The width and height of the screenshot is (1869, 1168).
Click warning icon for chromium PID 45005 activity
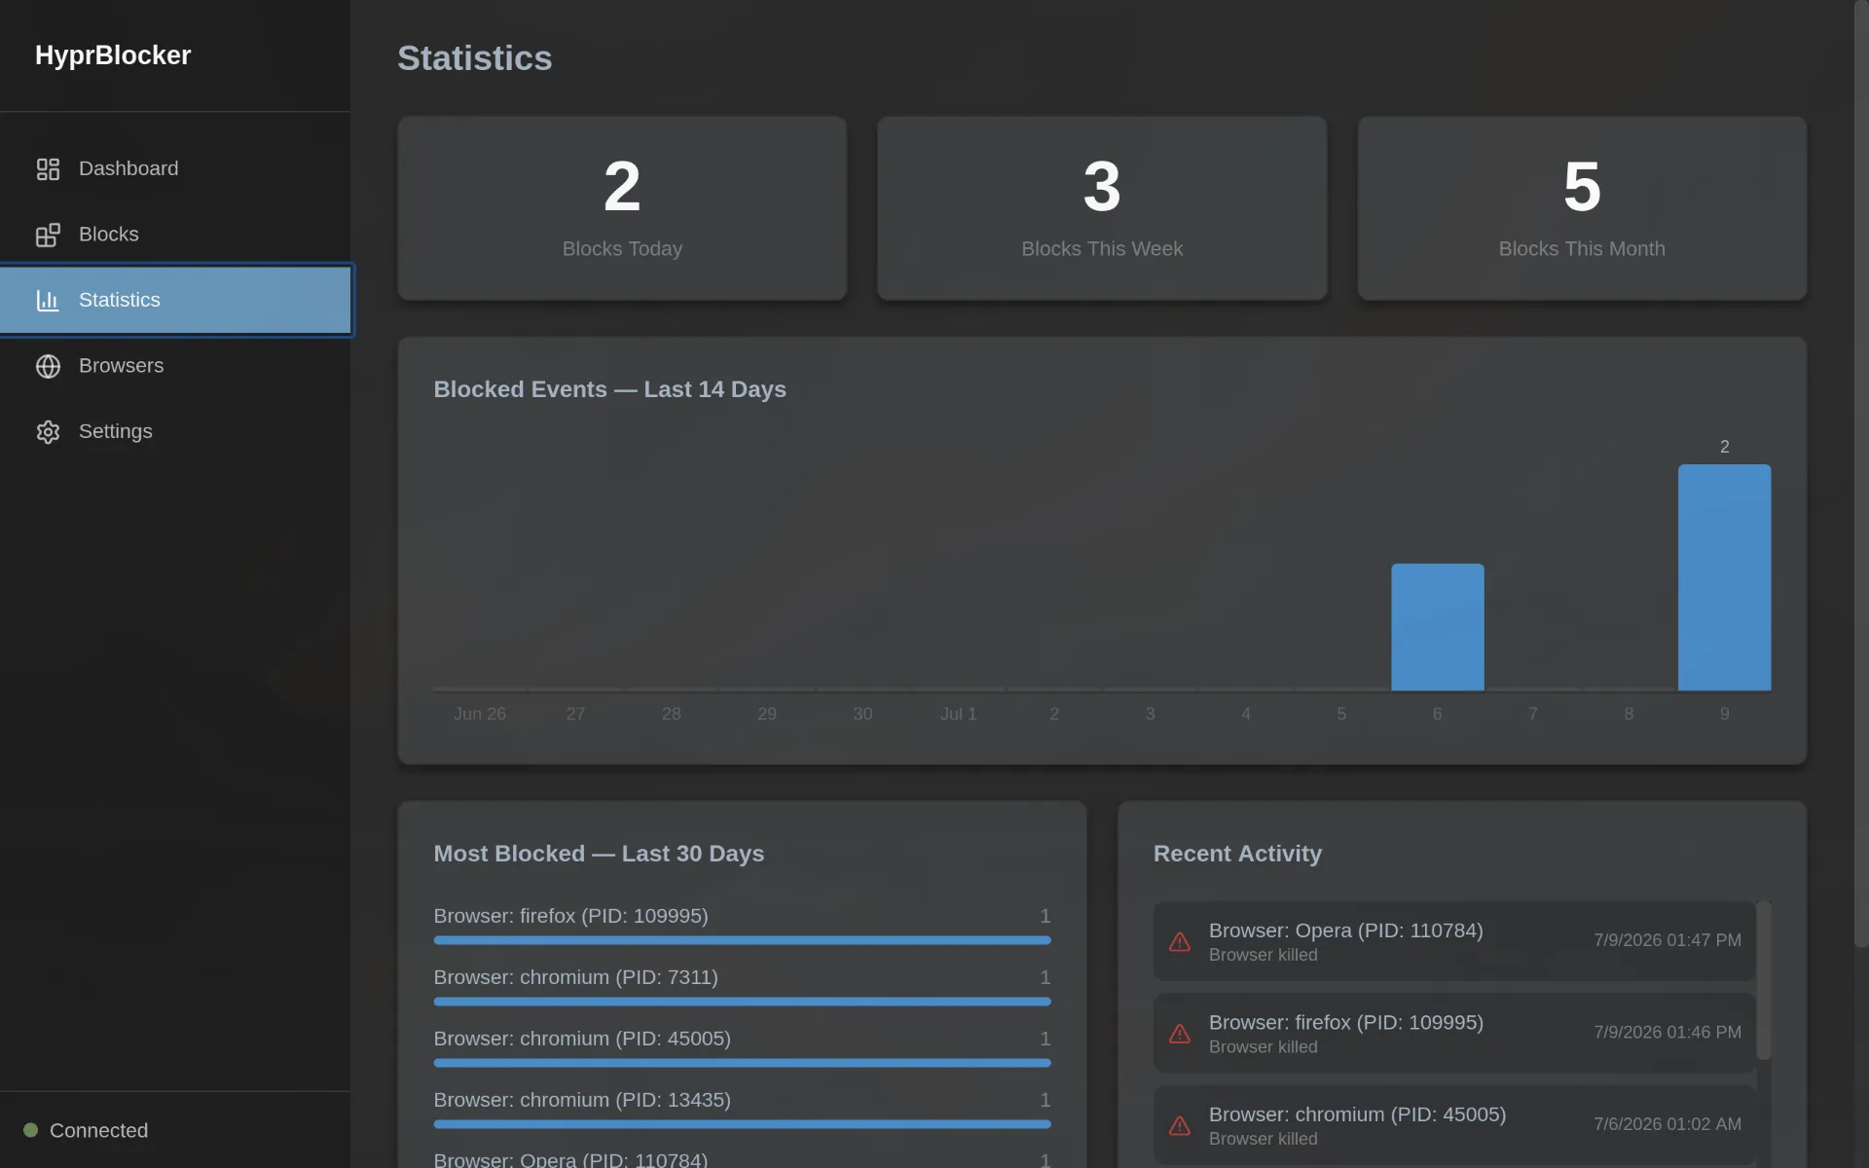tap(1179, 1125)
